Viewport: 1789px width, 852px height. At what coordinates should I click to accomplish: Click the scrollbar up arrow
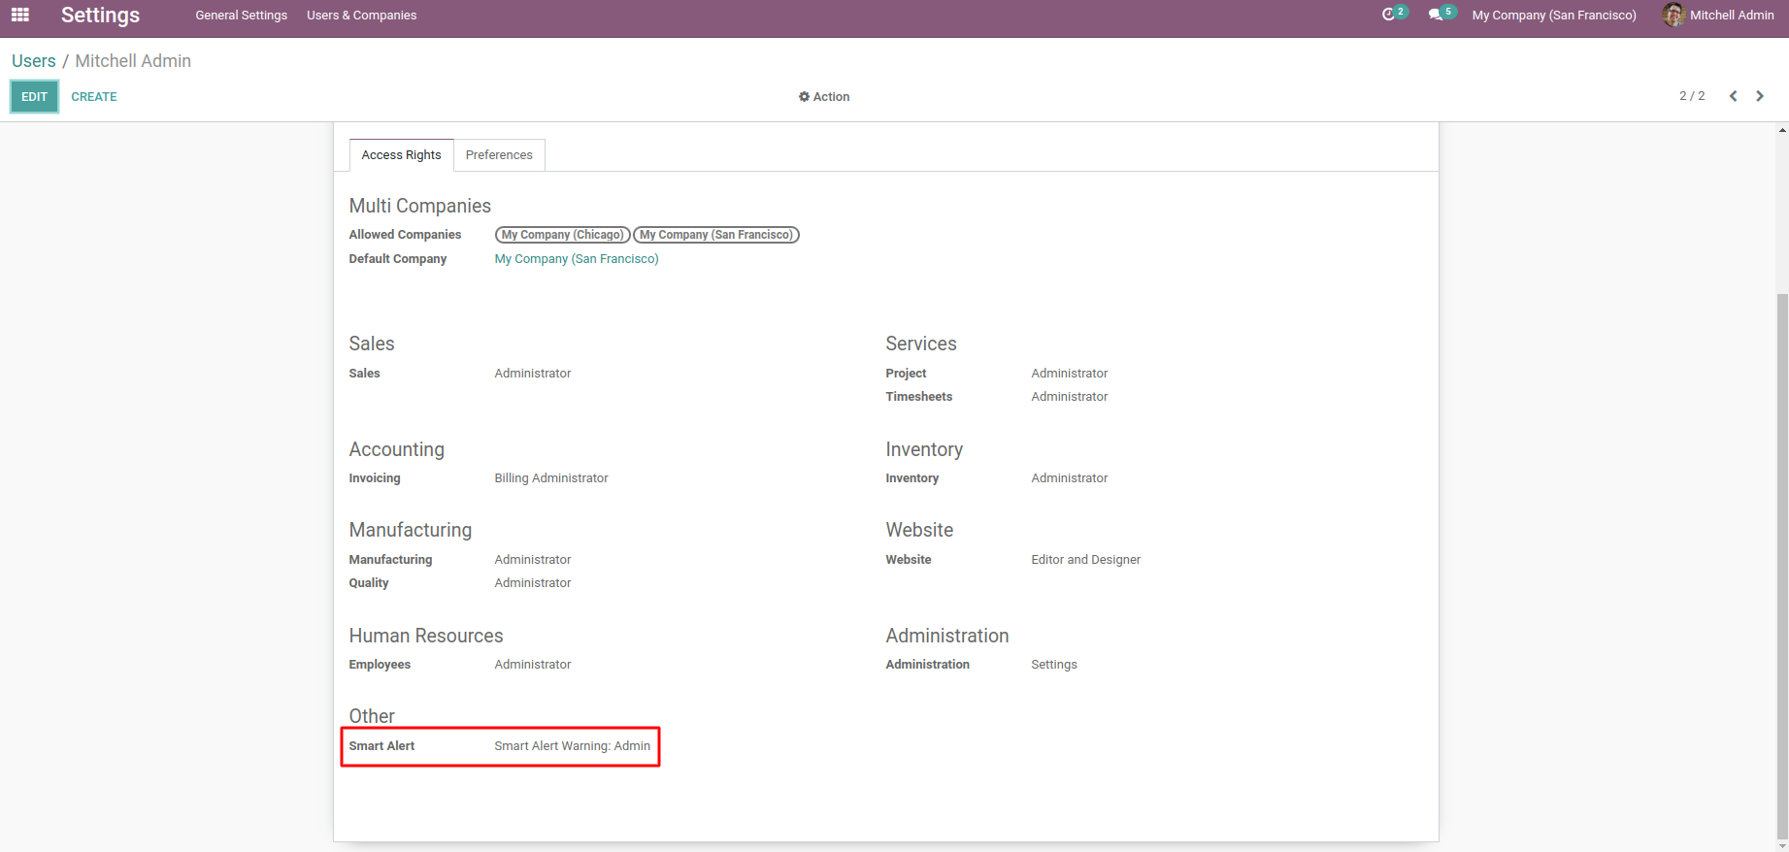[x=1782, y=129]
